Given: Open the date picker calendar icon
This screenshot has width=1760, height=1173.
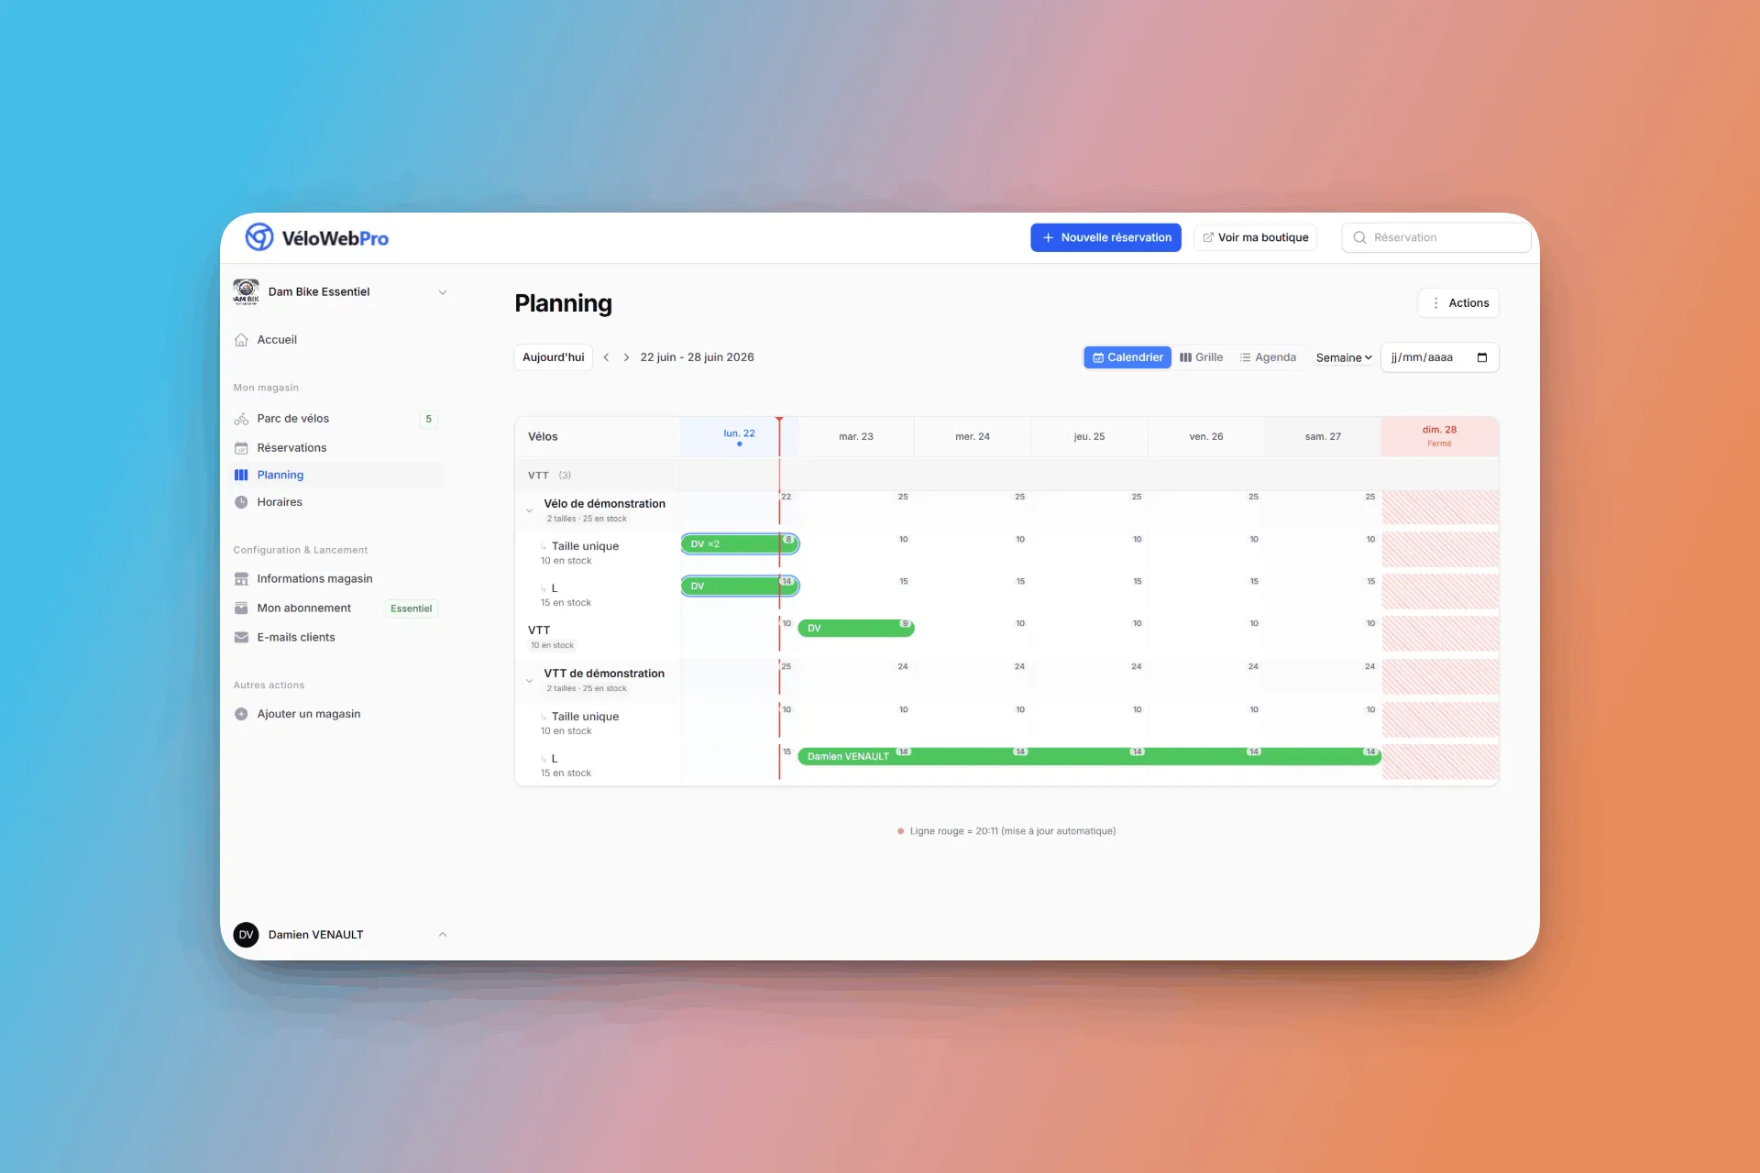Looking at the screenshot, I should coord(1482,357).
